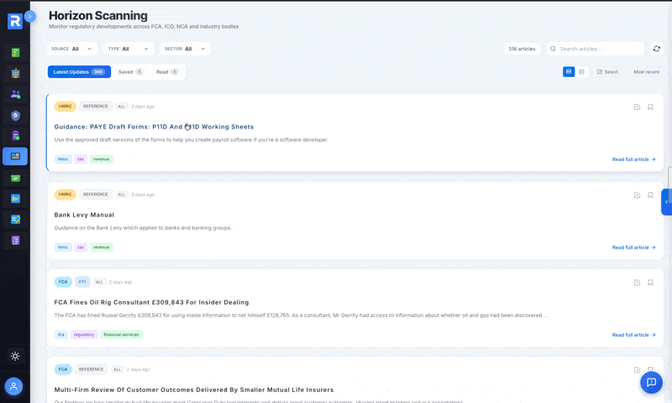Switch to Read tab

(x=166, y=72)
